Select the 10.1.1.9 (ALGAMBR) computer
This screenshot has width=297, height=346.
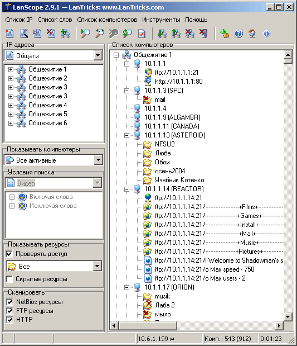[x=172, y=117]
